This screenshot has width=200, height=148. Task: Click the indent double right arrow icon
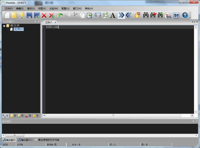[121, 15]
